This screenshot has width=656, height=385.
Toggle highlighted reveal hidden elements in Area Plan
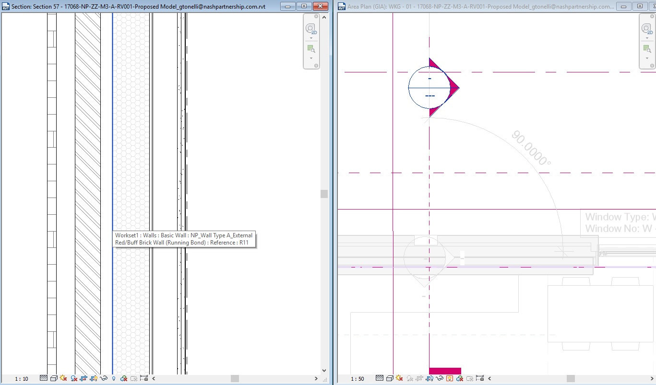450,378
